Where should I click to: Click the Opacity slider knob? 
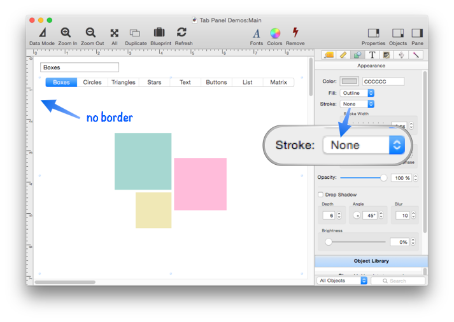(x=383, y=178)
